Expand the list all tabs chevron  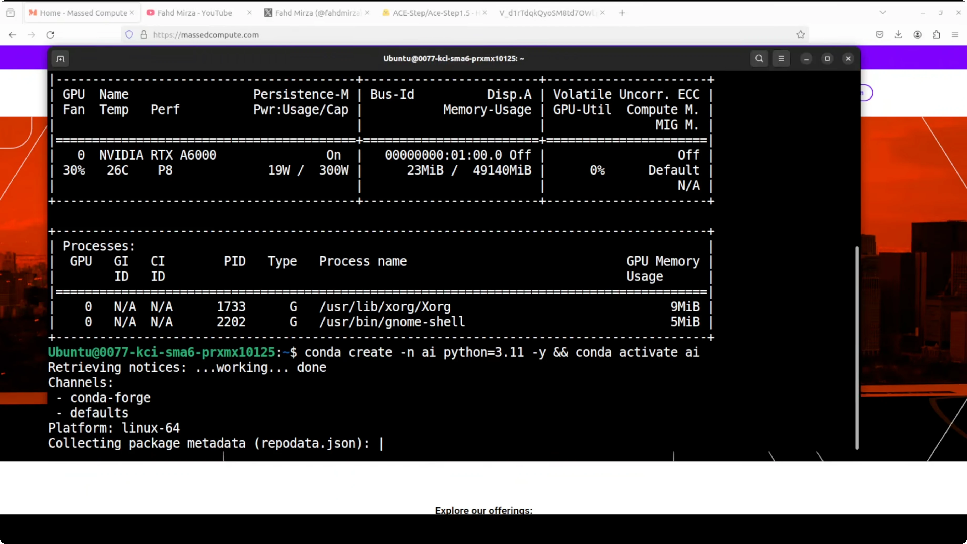883,13
